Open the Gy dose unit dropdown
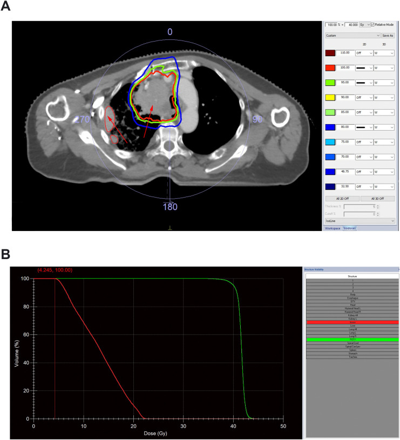 [365, 25]
